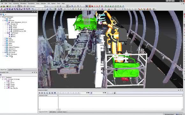This screenshot has width=185, height=115.
Task: Select the Dimensions folder in Object Tree
Action: click(x=11, y=42)
